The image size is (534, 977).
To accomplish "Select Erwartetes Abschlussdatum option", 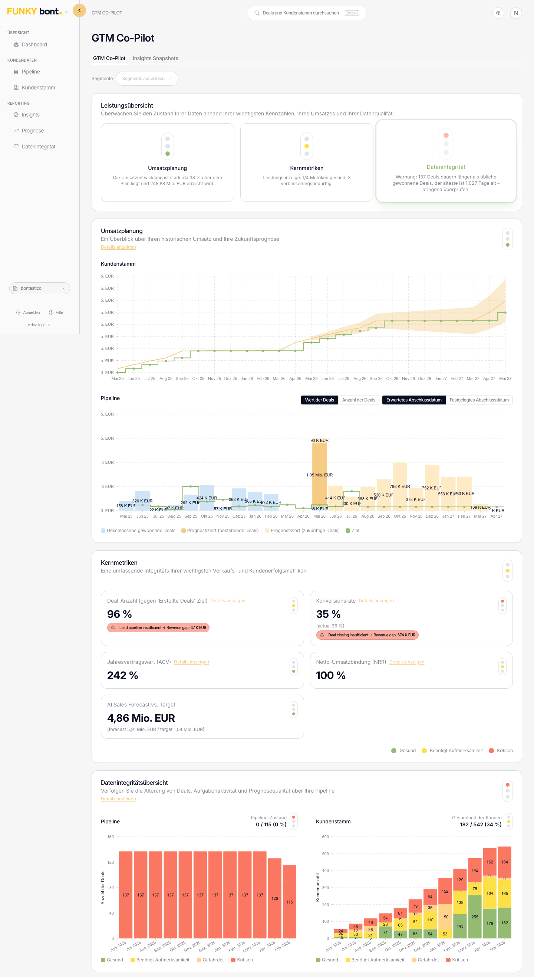I will [414, 400].
